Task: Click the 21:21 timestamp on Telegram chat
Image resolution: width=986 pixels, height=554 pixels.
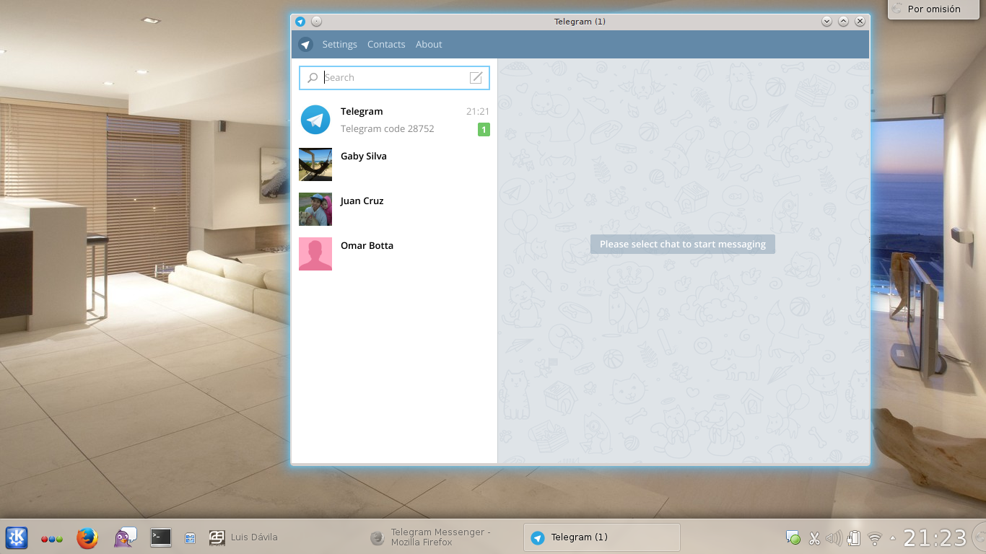Action: click(478, 112)
